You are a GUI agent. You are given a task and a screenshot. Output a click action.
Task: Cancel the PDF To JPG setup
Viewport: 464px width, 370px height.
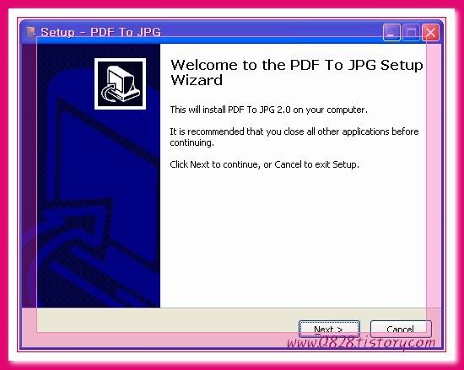pos(401,329)
